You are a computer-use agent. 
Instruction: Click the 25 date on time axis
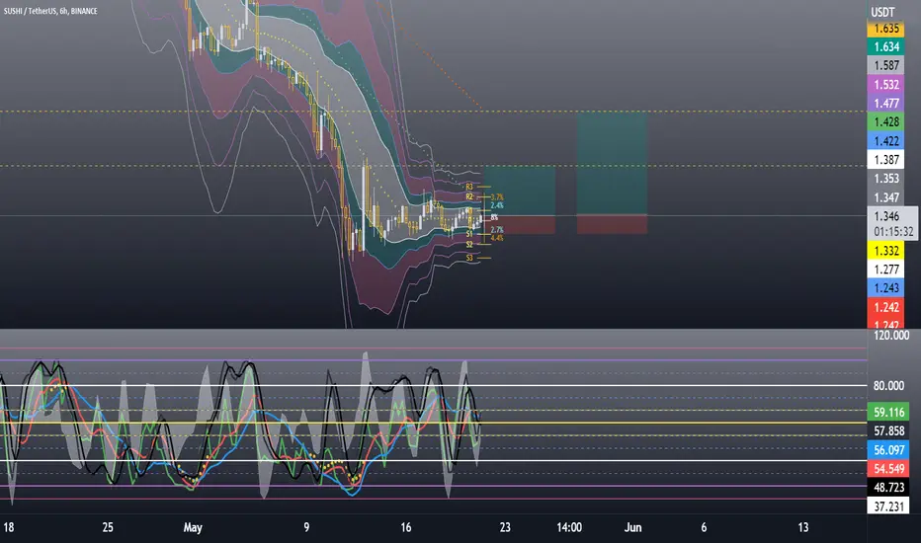click(108, 527)
